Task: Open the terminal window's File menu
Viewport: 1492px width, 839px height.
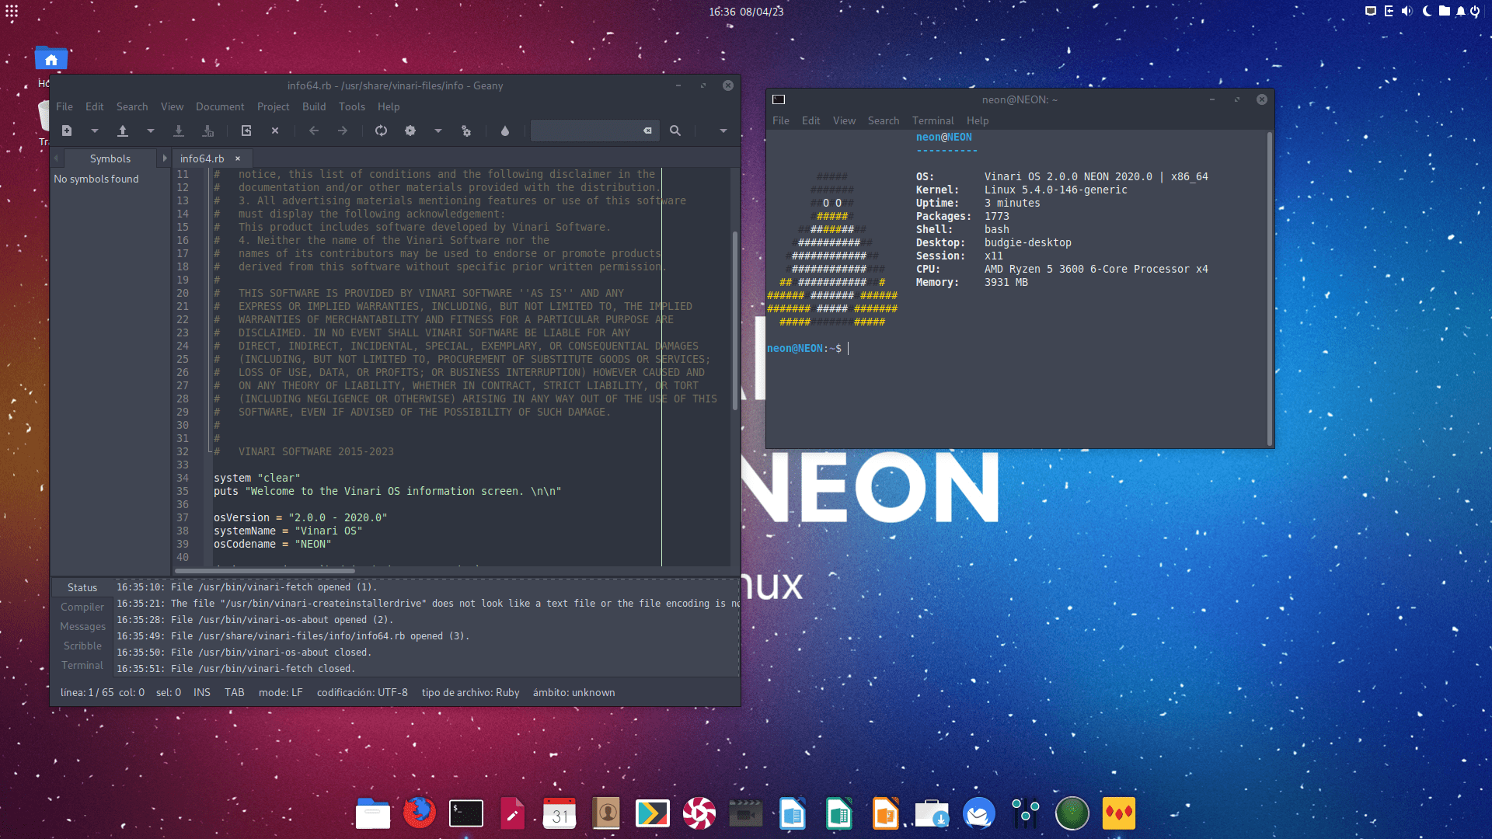Action: coord(781,120)
